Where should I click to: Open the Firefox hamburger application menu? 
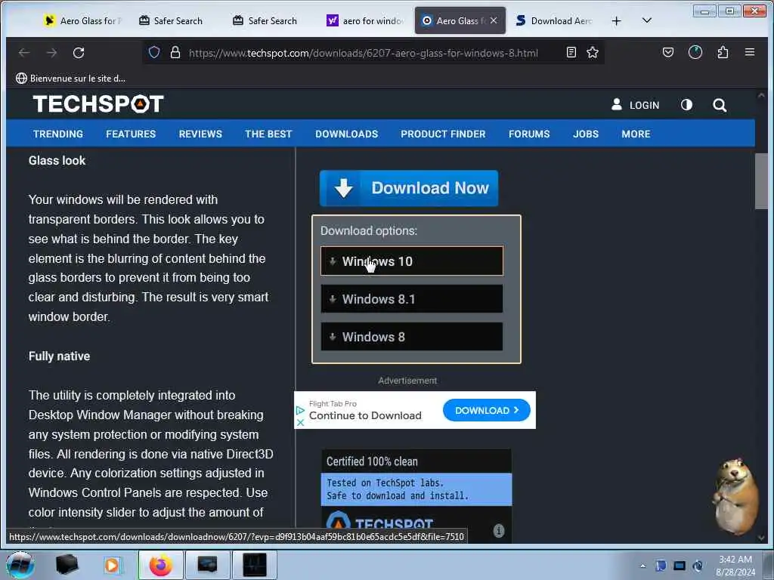click(x=750, y=52)
